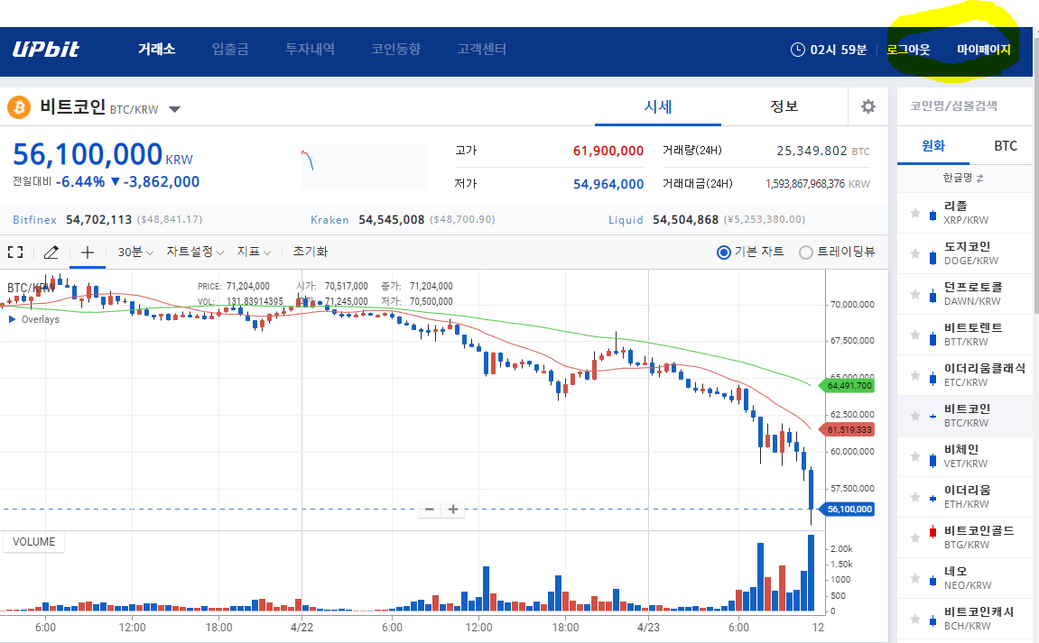This screenshot has height=643, width=1039.
Task: Click 로그아웃 link
Action: [908, 50]
